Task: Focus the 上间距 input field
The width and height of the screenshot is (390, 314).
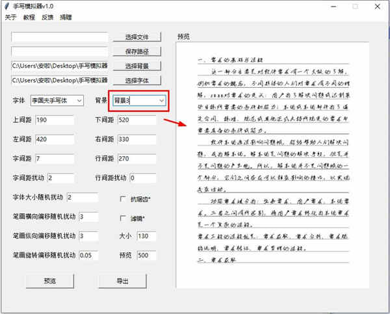Action: tap(55, 120)
